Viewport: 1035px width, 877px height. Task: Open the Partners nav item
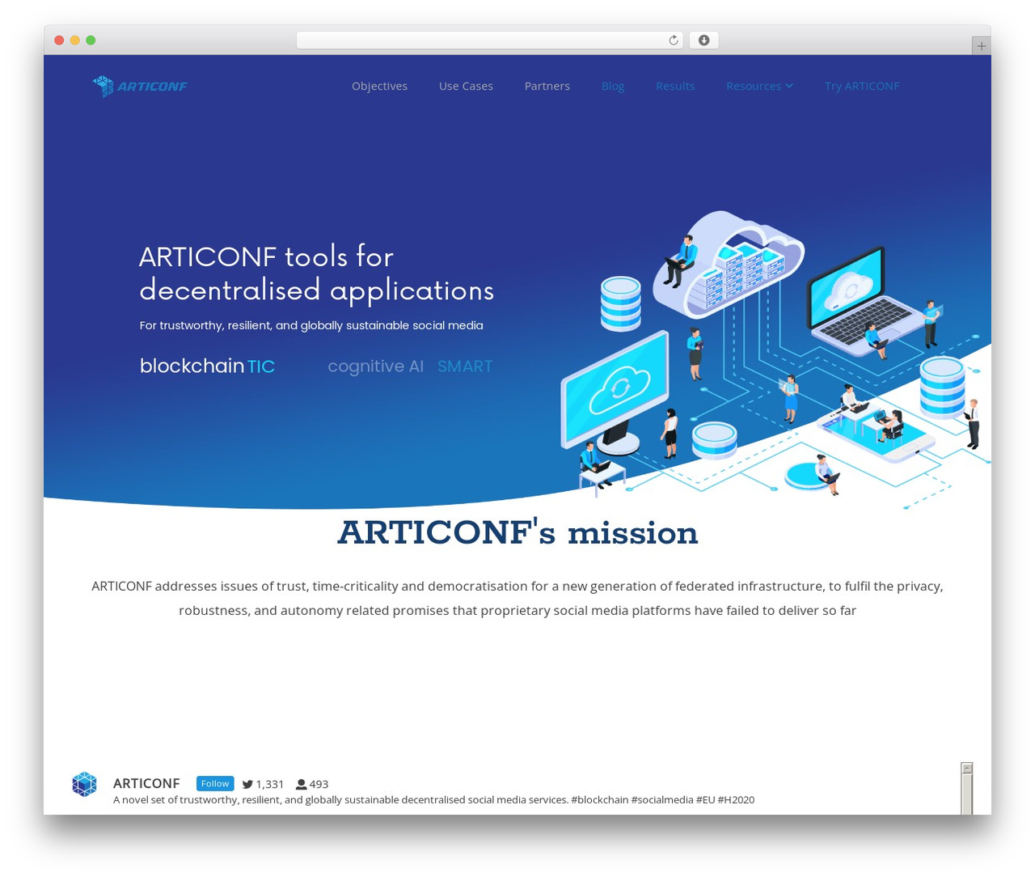pos(547,86)
